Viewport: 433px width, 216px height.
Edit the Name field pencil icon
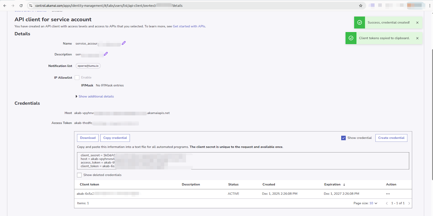point(124,43)
